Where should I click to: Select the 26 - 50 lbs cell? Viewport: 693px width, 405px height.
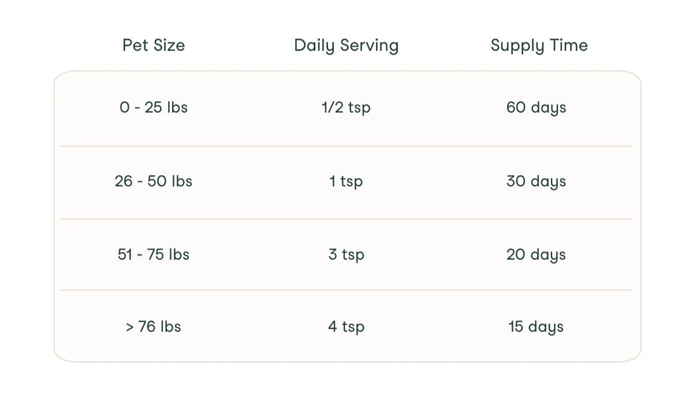154,181
